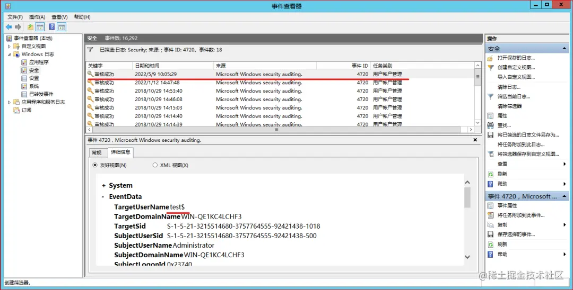Click the key icon of the 2022/5/9 10:05:29 event
The image size is (573, 290).
[90, 74]
